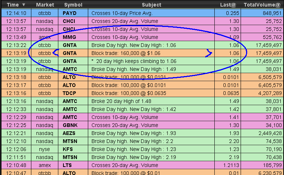Sort by the Symbol column header

pyautogui.click(x=73, y=5)
